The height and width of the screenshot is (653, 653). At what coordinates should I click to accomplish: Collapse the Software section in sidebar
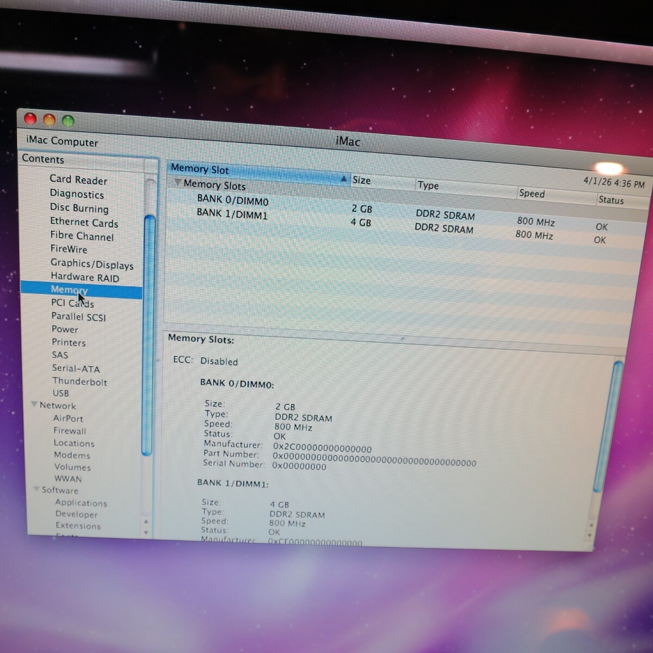(x=36, y=489)
